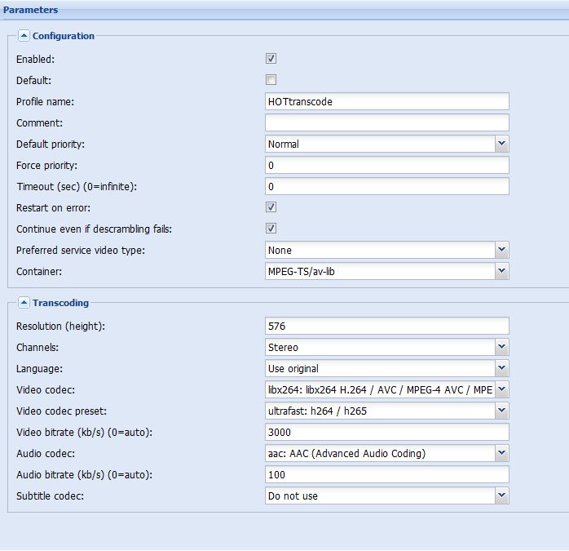Toggle Continue even if descrambling fails

271,229
